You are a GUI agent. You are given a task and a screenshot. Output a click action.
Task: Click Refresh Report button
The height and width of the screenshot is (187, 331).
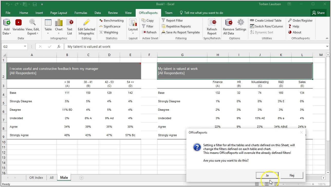212,27
